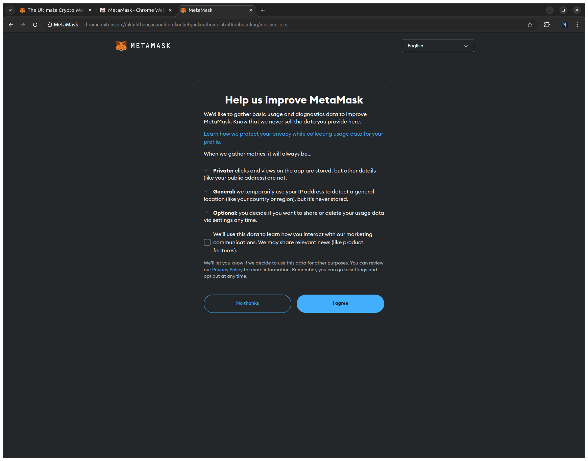The image size is (588, 461).
Task: Close the active MetaMask tab
Action: (x=251, y=10)
